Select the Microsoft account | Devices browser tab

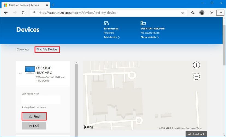(x=26, y=5)
